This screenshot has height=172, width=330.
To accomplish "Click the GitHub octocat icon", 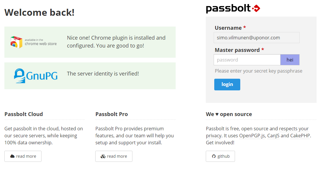I will click(x=214, y=156).
